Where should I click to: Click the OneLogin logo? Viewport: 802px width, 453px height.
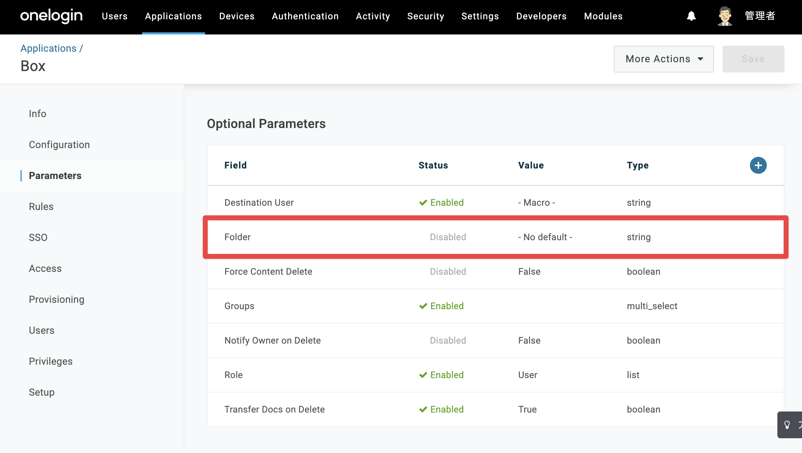[51, 16]
